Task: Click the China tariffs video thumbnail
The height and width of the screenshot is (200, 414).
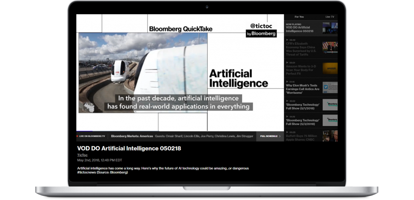Action: coord(330,47)
